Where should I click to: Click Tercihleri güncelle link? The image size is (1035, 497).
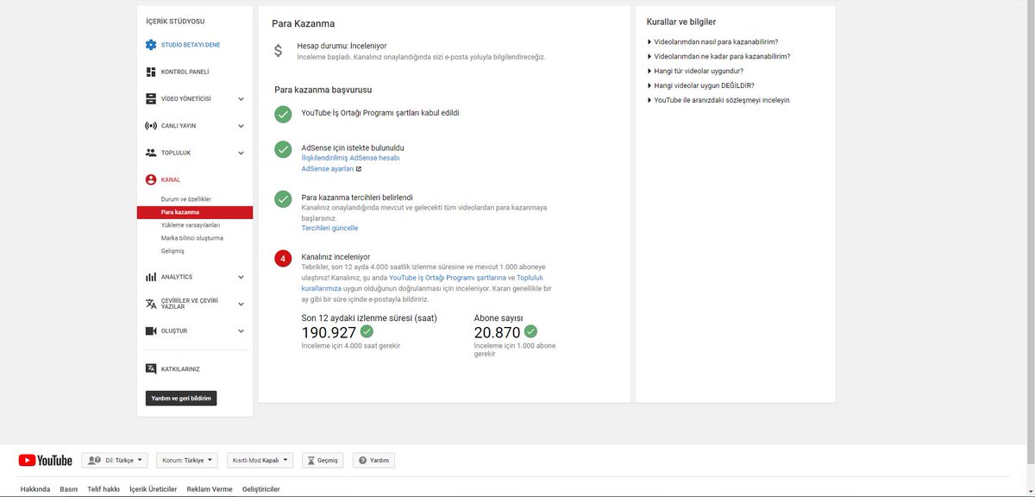point(329,228)
